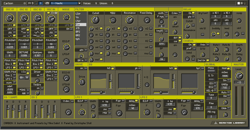Click the Master Level knob

[239, 76]
